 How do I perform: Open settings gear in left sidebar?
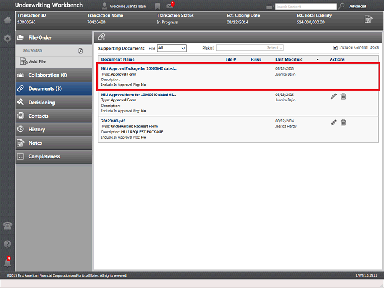[x=7, y=38]
